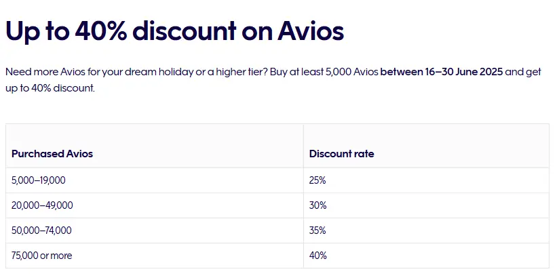Image resolution: width=559 pixels, height=280 pixels.
Task: Select the 5,000–19,000 Avios cell
Action: [x=155, y=180]
